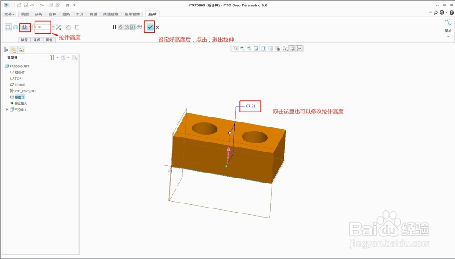Select FRONT datum plane in tree
This screenshot has width=455, height=259.
coord(18,85)
